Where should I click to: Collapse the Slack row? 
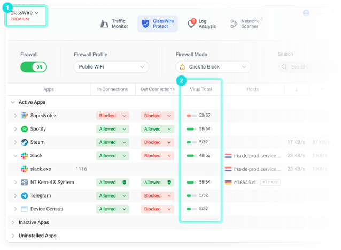coord(15,156)
